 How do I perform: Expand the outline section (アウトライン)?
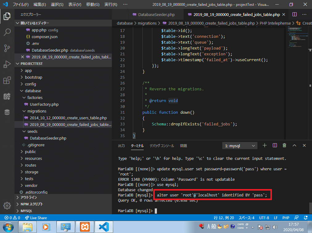click(63, 197)
